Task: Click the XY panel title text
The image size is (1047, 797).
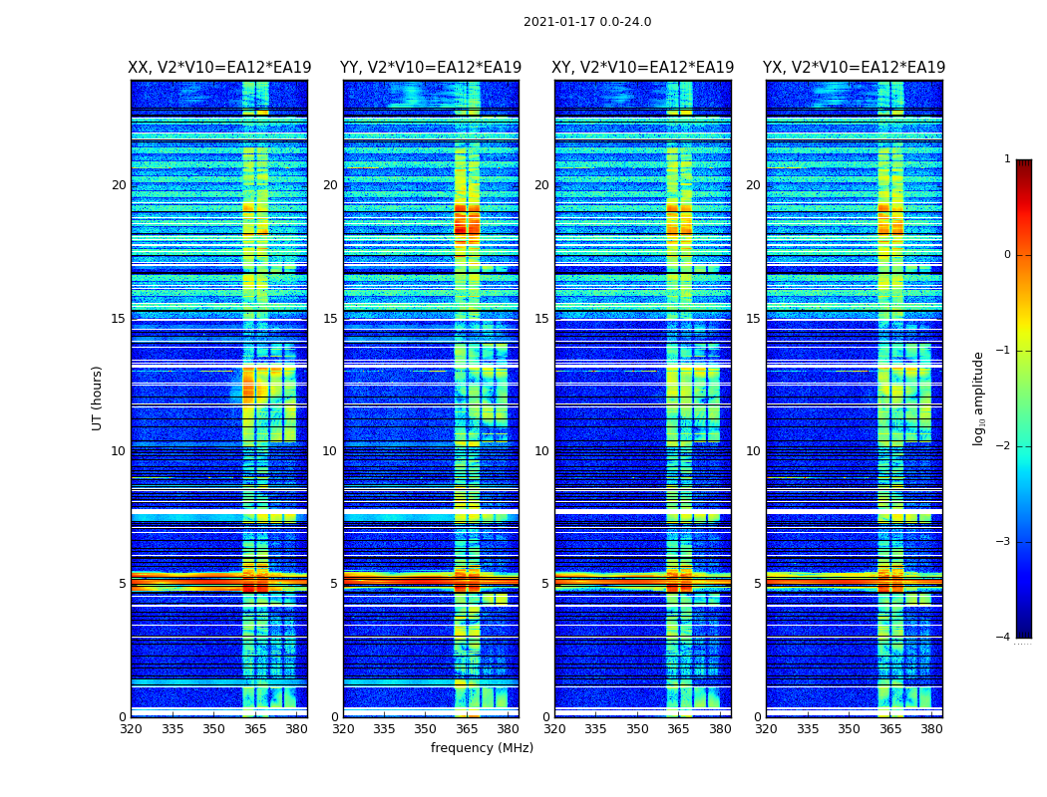Action: (x=643, y=68)
